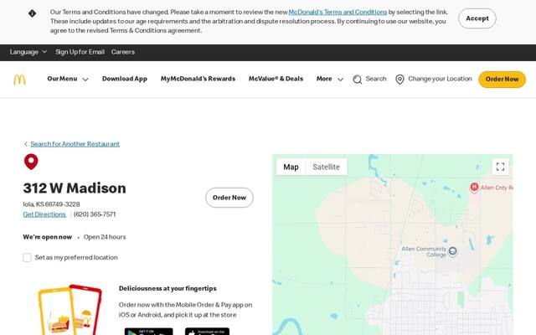Click white Order Now button beside address

coord(229,198)
